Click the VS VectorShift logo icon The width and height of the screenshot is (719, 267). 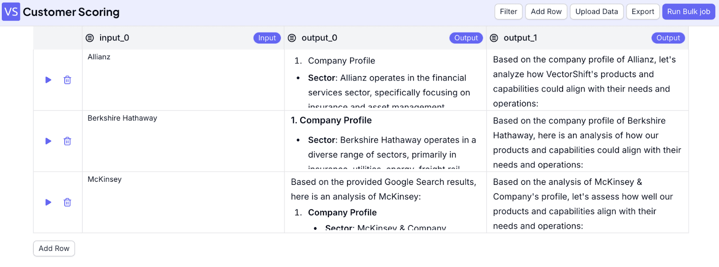pyautogui.click(x=11, y=12)
